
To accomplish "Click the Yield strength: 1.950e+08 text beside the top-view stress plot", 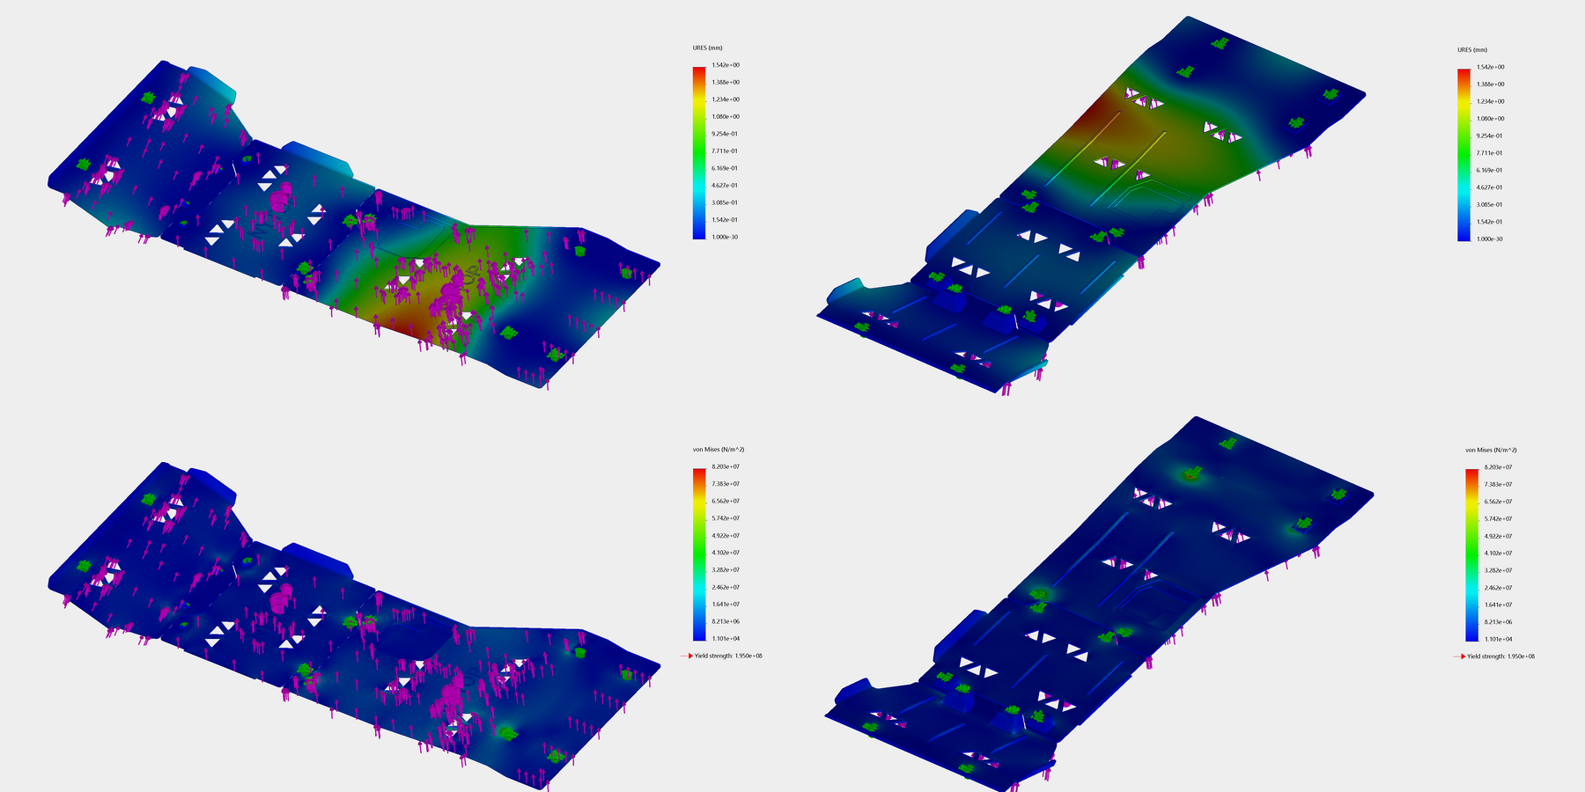I will 727,656.
